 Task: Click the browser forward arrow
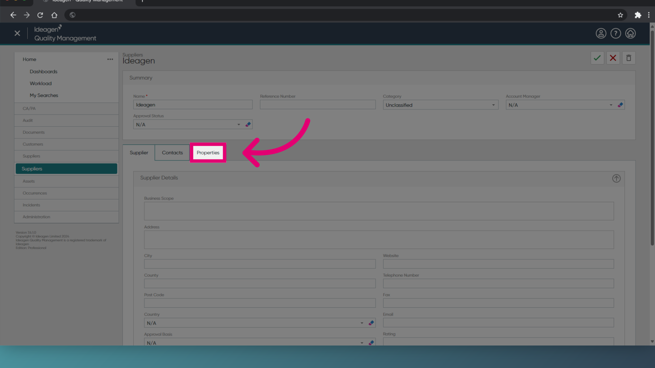pyautogui.click(x=27, y=15)
